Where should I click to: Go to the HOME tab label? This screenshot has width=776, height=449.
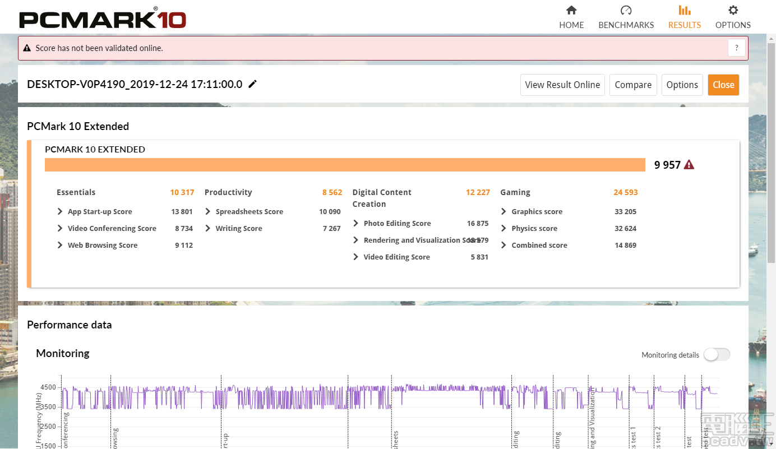[571, 25]
